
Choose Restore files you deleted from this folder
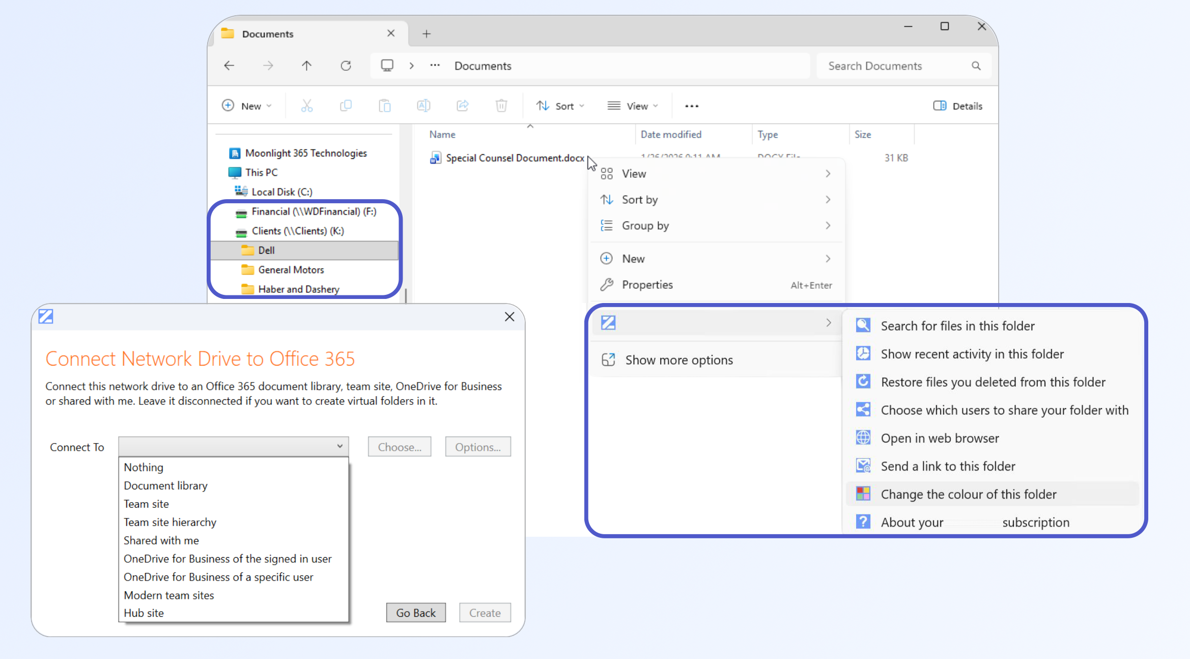pos(991,382)
